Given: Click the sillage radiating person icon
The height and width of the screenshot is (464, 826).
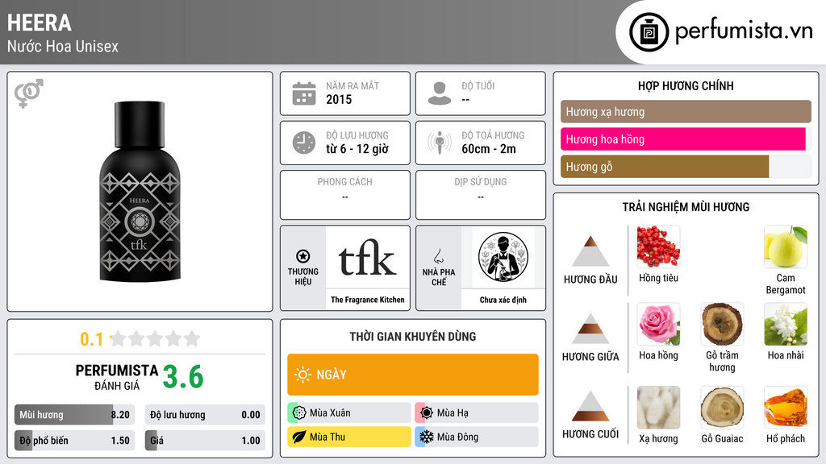Looking at the screenshot, I should click(440, 143).
